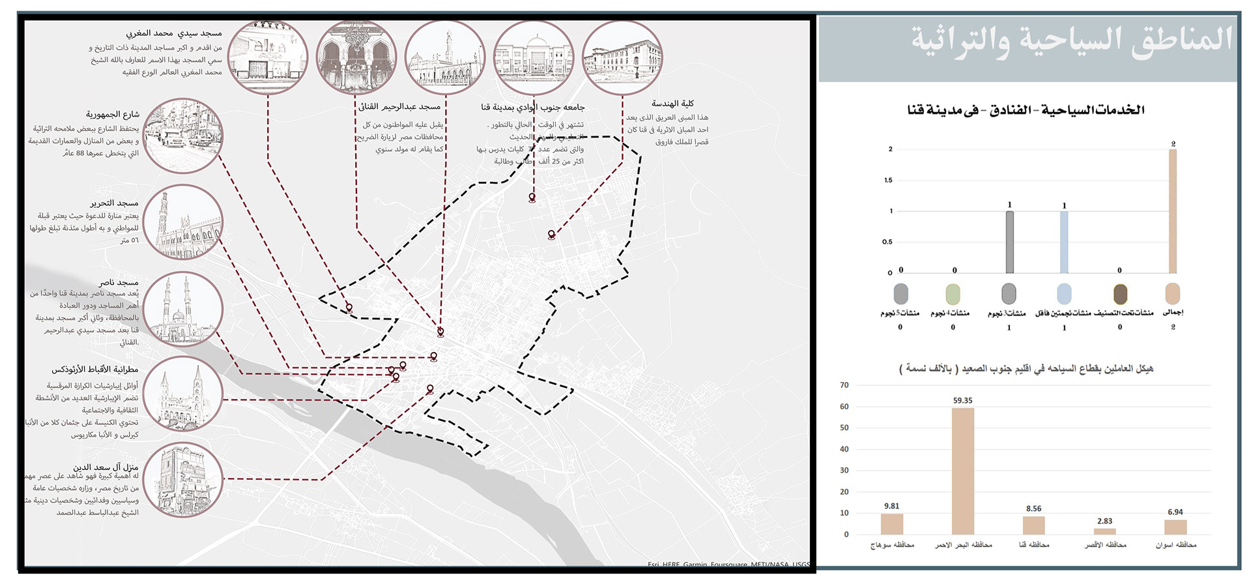Viewport: 1251px width, 586px height.
Task: Select the green 4-star establishments legend swatch
Action: (x=953, y=294)
